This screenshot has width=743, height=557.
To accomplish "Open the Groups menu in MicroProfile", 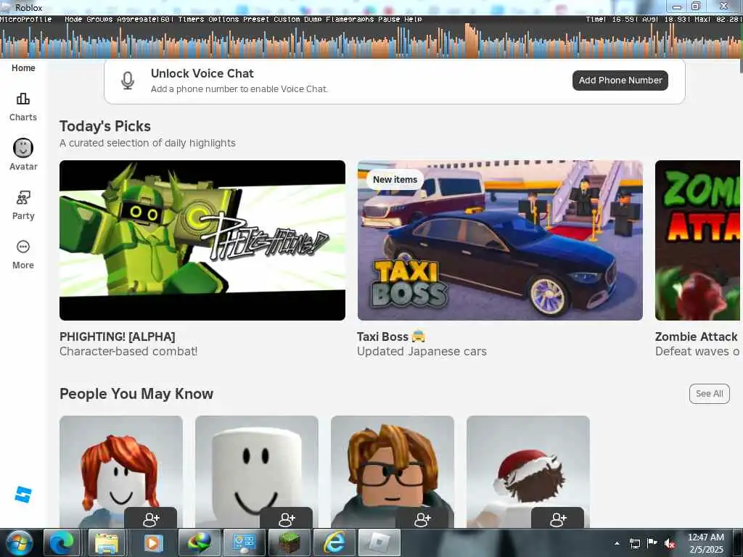I will point(99,20).
